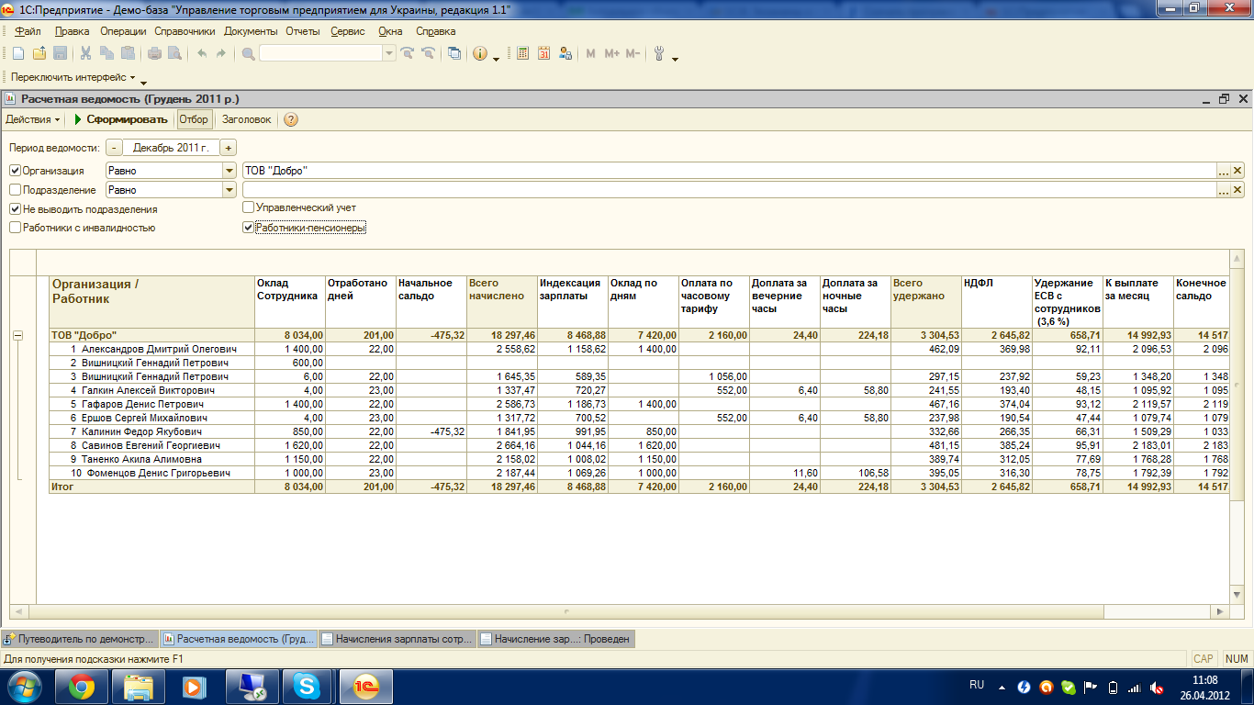The image size is (1254, 705).
Task: Collapse the ТОВ "Добро" group rows
Action: [x=17, y=336]
